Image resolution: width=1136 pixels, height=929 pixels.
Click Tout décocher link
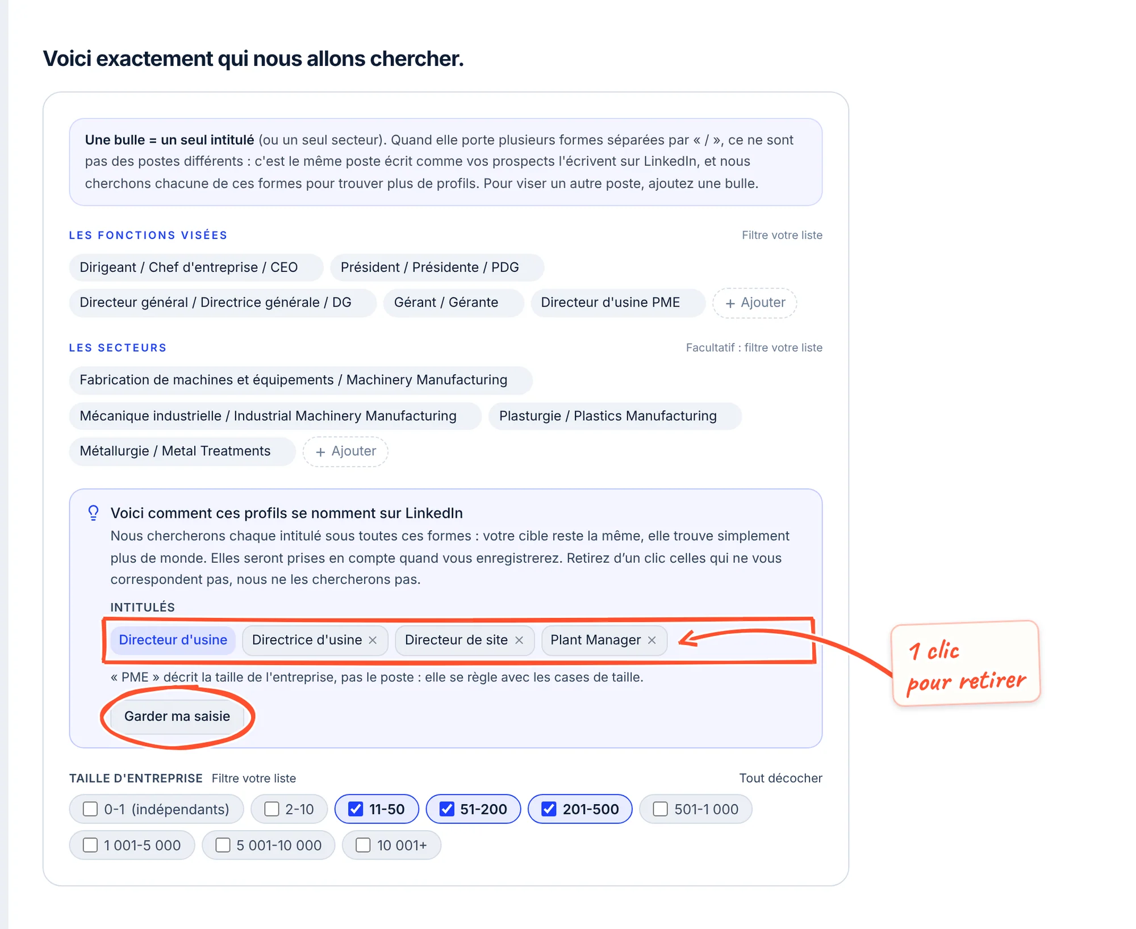[x=780, y=778]
